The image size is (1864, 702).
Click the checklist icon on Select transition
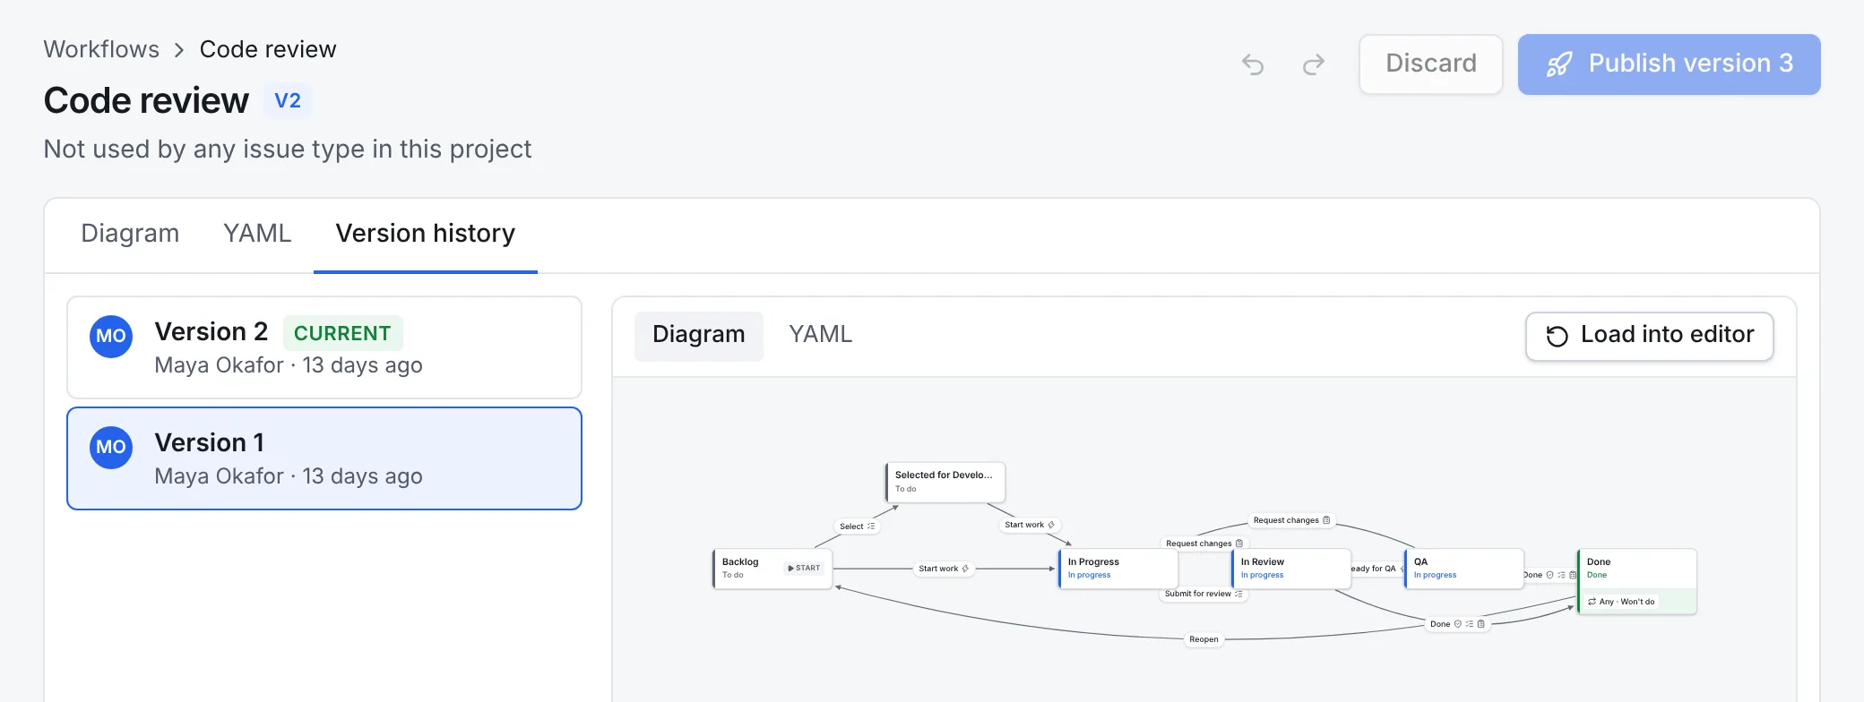pos(871,526)
